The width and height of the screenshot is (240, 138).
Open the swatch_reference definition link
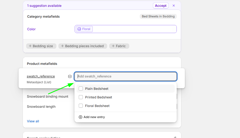[x=41, y=76]
